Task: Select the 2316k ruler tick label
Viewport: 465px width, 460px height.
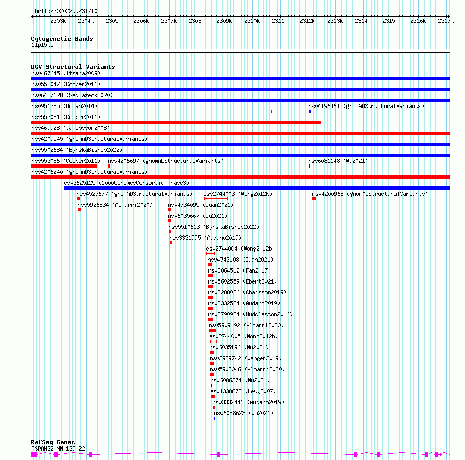Action: (418, 21)
